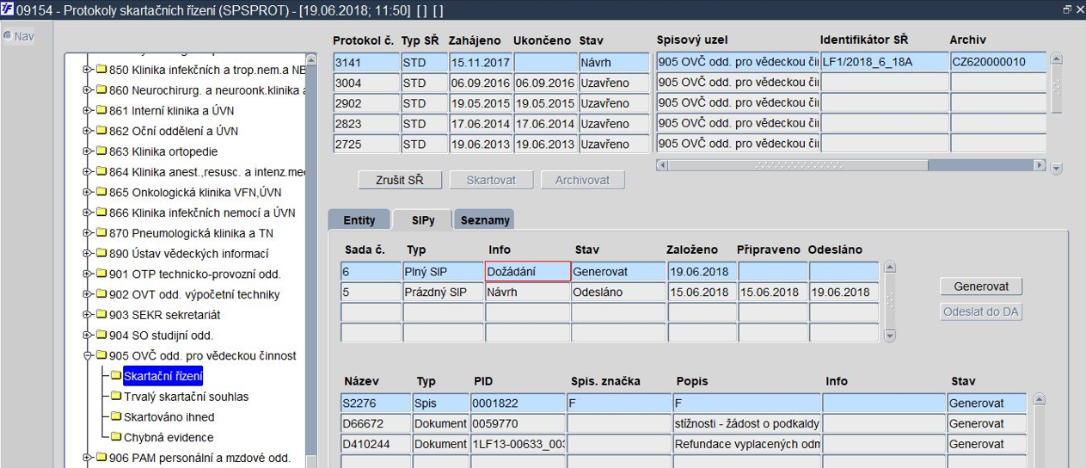Switch to the Seznamy tab

485,220
